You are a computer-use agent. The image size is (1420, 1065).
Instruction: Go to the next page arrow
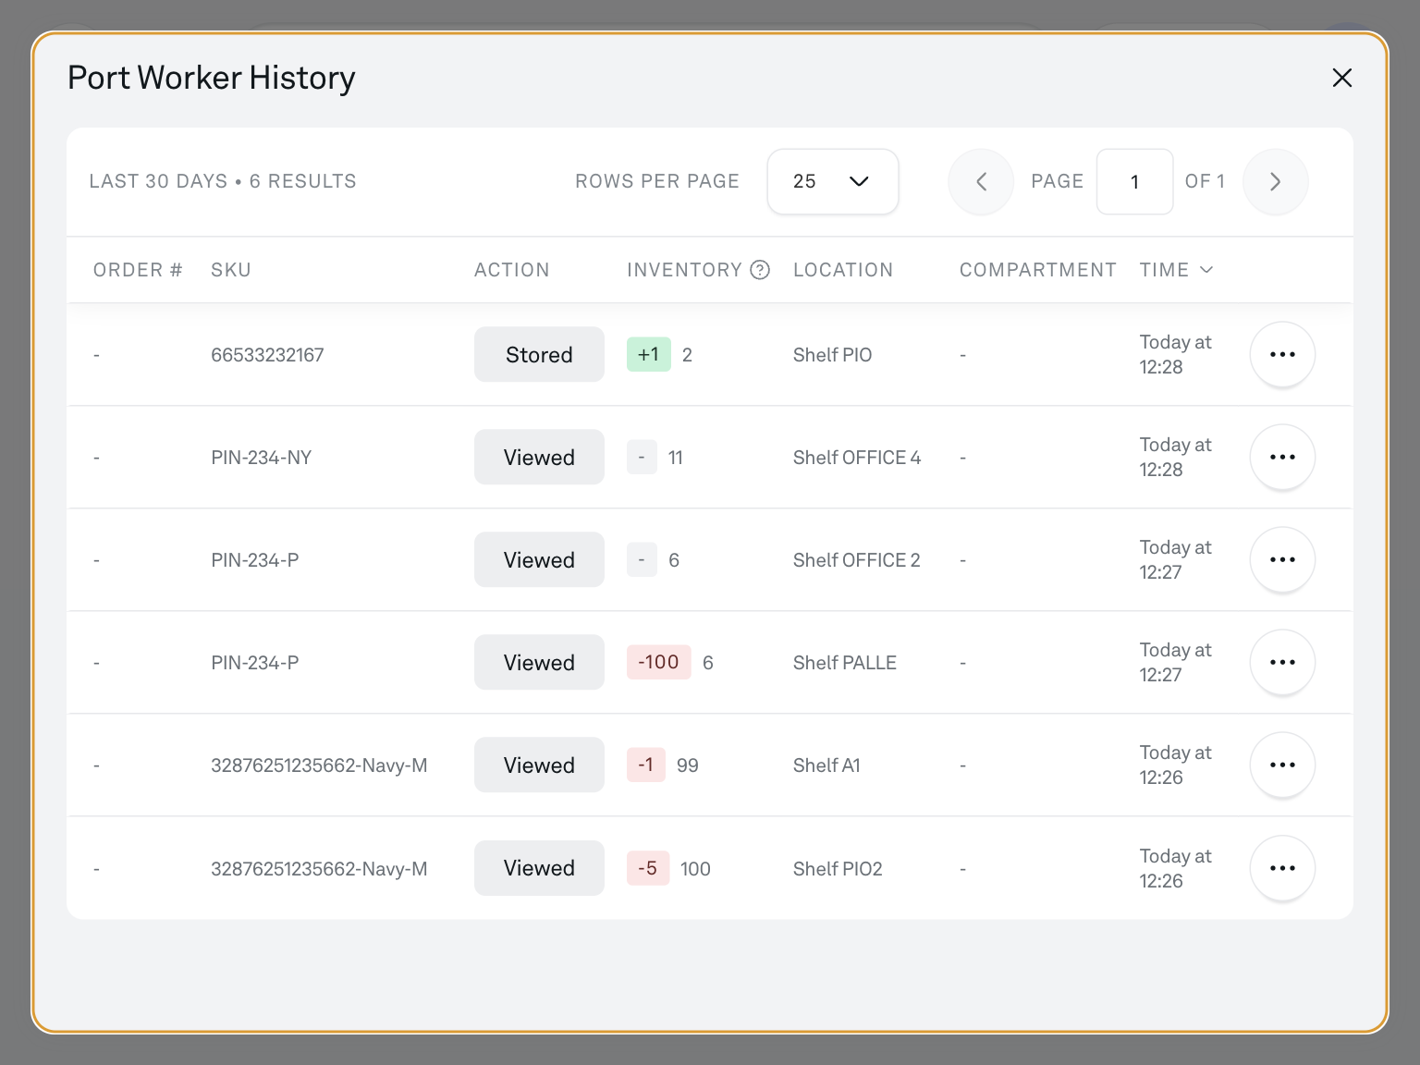1275,181
